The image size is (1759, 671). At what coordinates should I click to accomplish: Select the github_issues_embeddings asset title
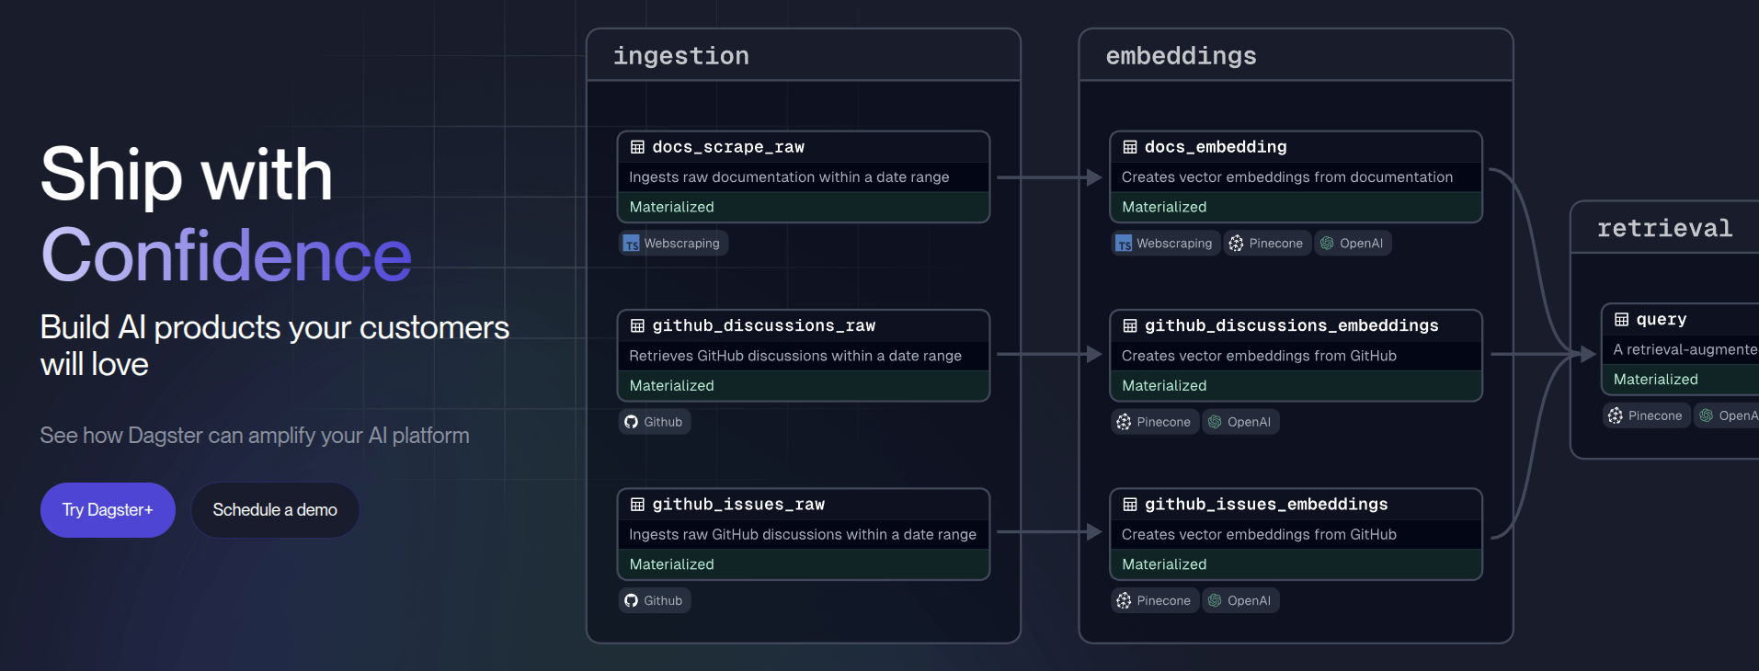[1266, 504]
